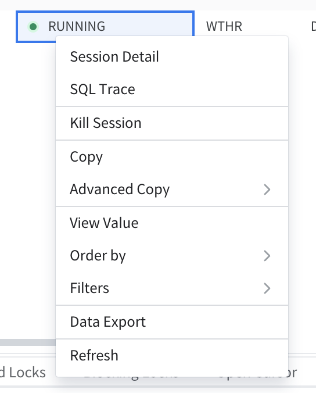Image resolution: width=316 pixels, height=393 pixels.
Task: Click Refresh in the context menu
Action: pyautogui.click(x=172, y=356)
